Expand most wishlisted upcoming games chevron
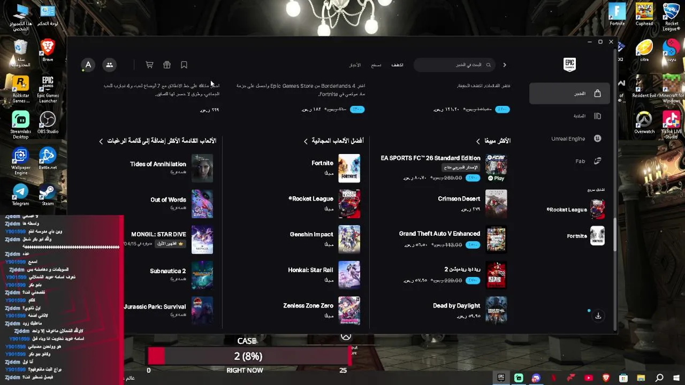This screenshot has height=385, width=685. (x=101, y=141)
